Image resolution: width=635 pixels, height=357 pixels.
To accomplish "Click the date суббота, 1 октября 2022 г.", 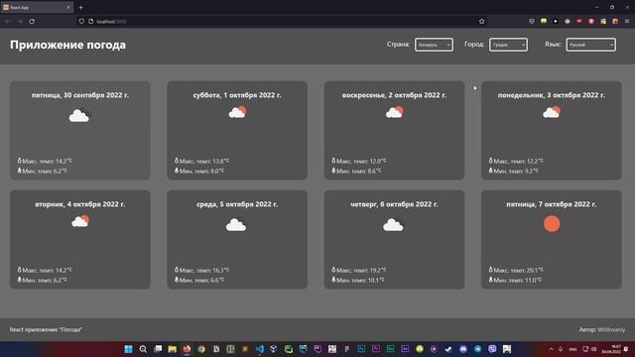I will (237, 95).
